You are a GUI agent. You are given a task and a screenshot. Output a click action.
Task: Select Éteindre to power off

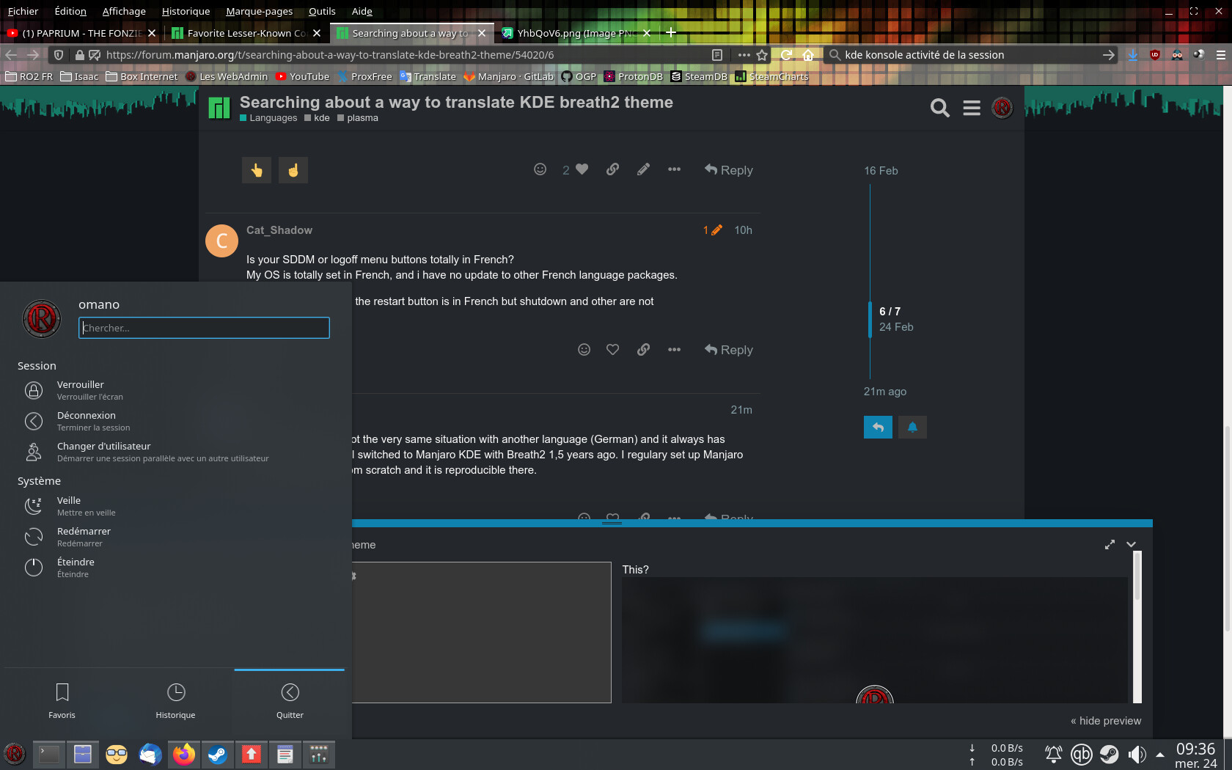click(76, 567)
